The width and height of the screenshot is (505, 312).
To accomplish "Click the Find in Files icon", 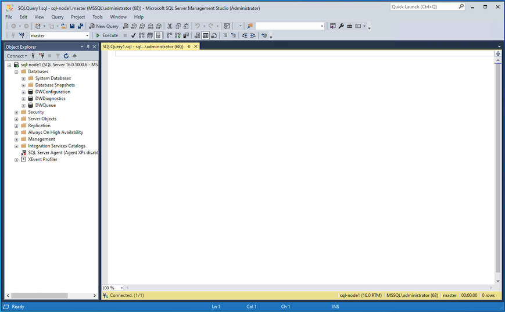I will pos(250,26).
